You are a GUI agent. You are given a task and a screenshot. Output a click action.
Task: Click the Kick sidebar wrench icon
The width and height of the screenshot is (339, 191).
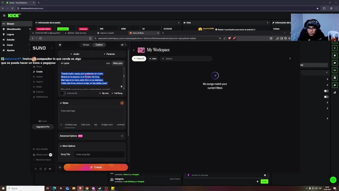335,85
